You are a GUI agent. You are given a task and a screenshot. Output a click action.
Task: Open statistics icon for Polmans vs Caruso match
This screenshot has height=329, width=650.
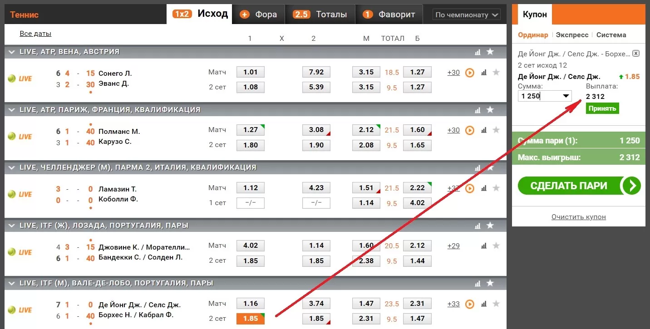pos(484,130)
